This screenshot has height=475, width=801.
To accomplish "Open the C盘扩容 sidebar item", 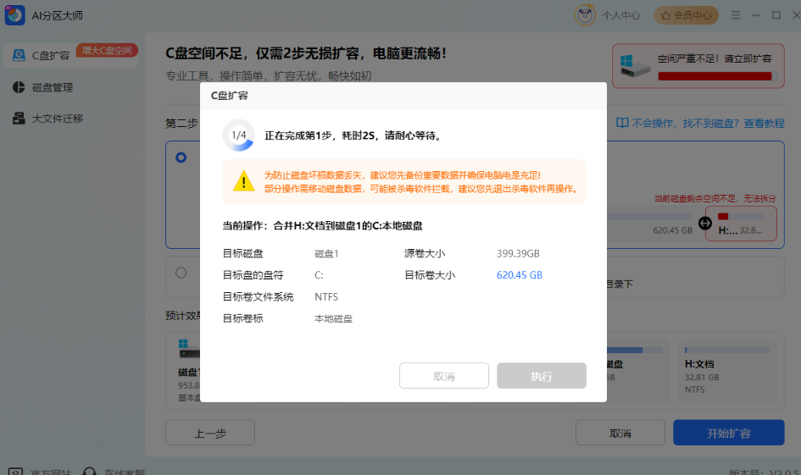I will [71, 55].
